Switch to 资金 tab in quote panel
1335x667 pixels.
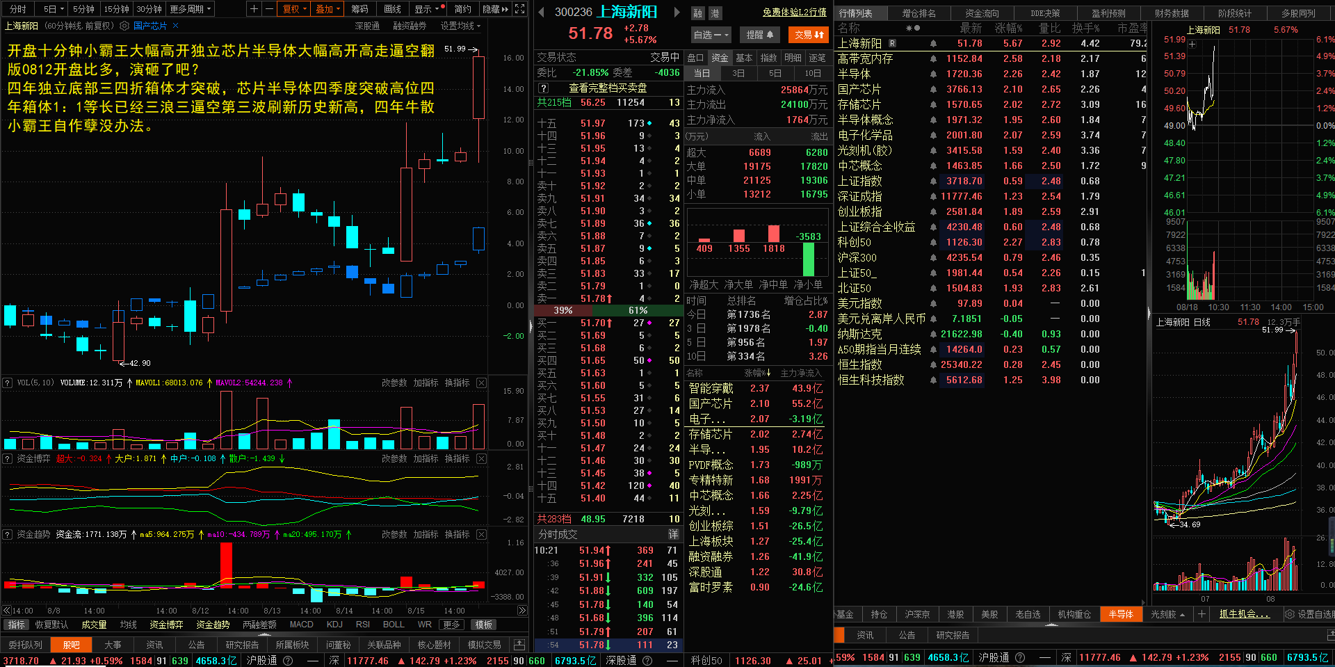click(720, 58)
